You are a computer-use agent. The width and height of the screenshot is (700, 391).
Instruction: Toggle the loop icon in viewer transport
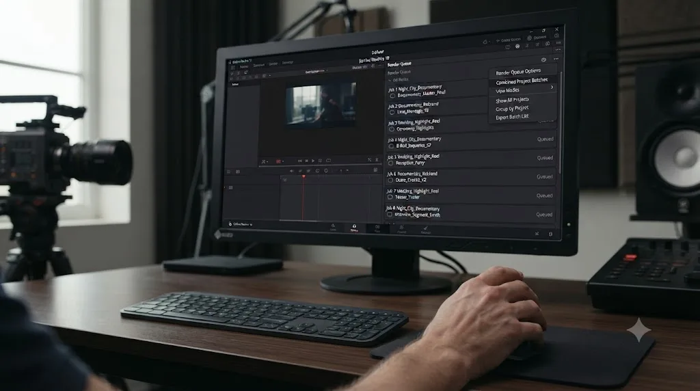coord(329,161)
